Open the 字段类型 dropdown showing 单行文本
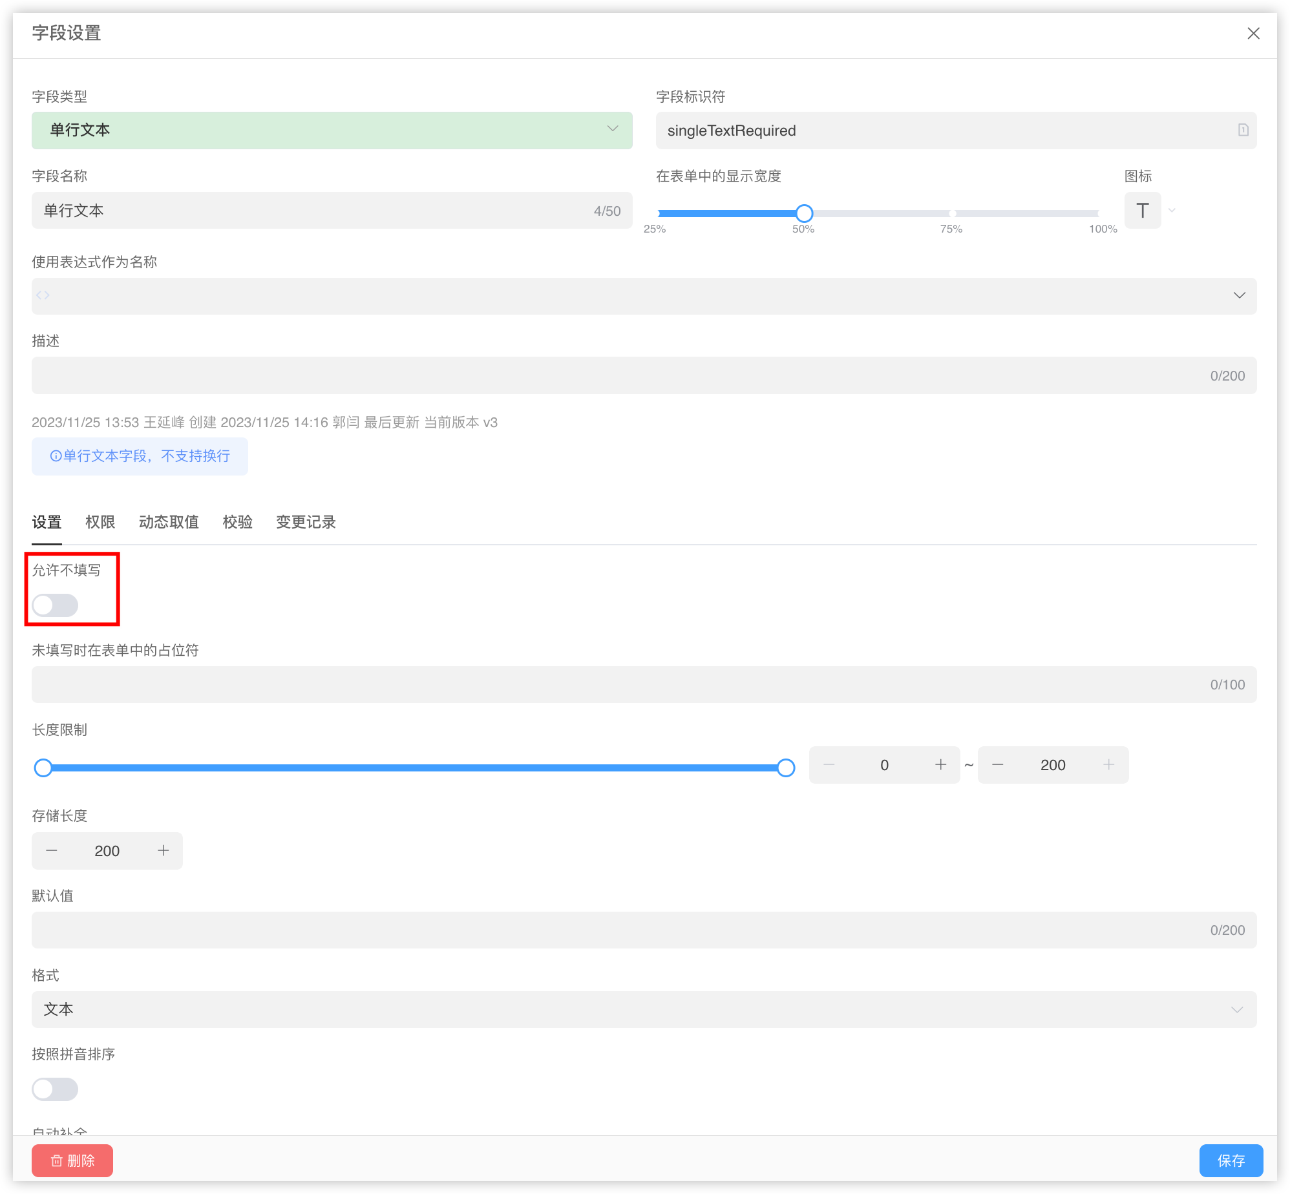Image resolution: width=1290 pixels, height=1194 pixels. [332, 130]
